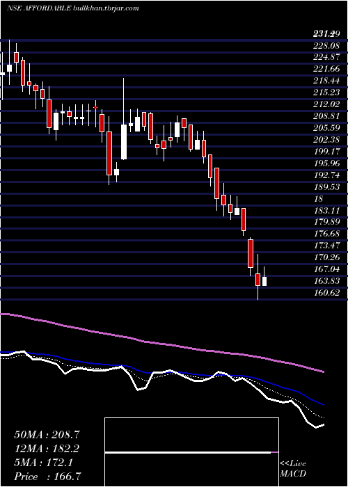348x487 pixels.
Task: Click the '50MA : 208.7' readout
Action: coord(47,435)
